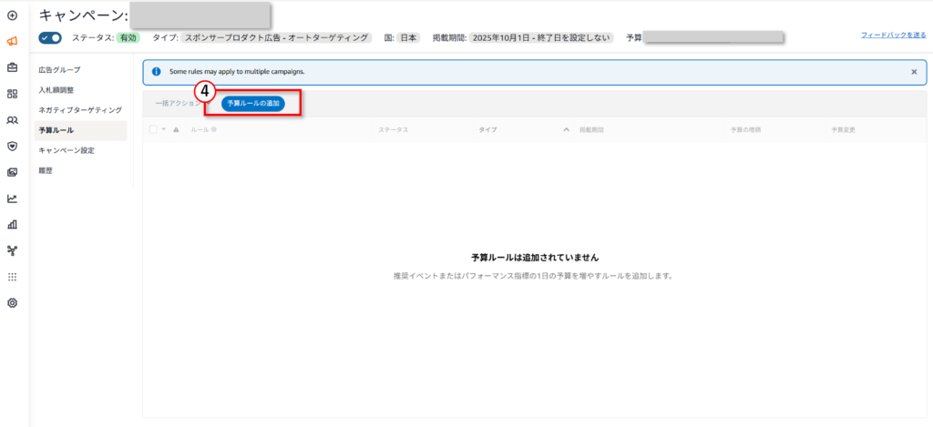This screenshot has width=933, height=427.
Task: Click the フィードバックを送る link
Action: 891,35
